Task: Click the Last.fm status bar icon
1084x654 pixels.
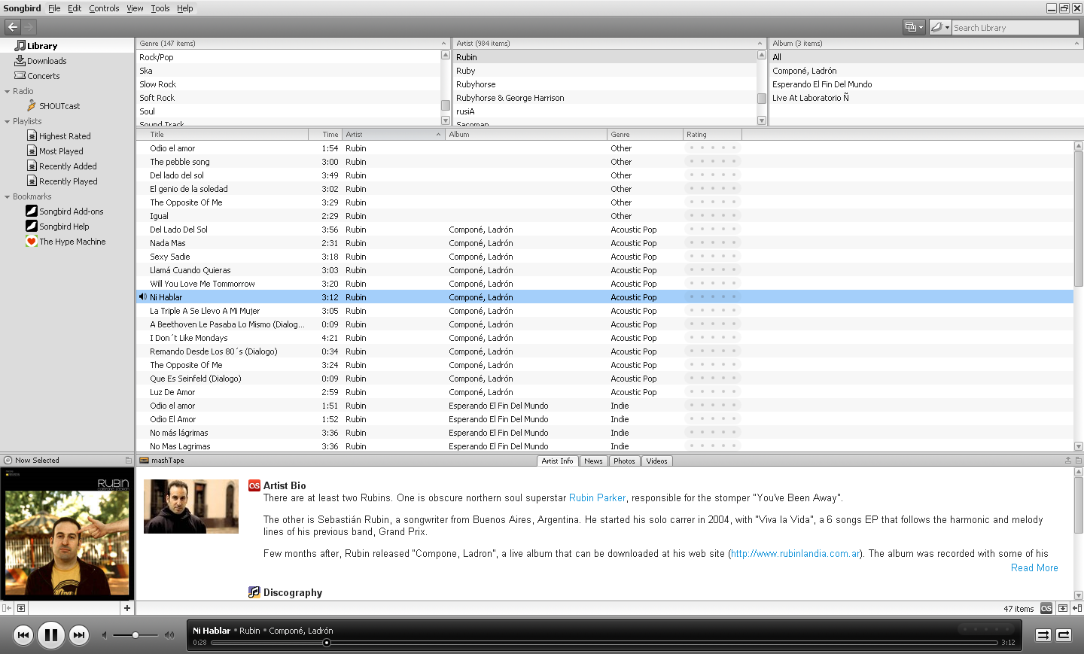Action: pos(1046,608)
